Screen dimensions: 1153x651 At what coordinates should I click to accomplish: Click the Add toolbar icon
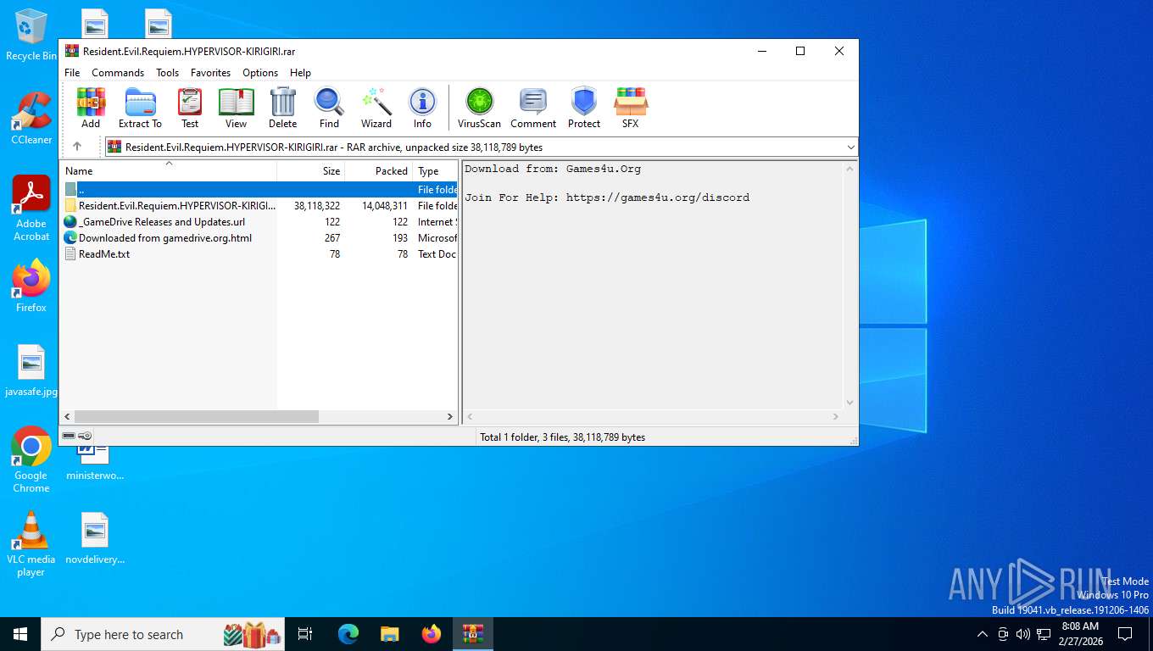91,108
